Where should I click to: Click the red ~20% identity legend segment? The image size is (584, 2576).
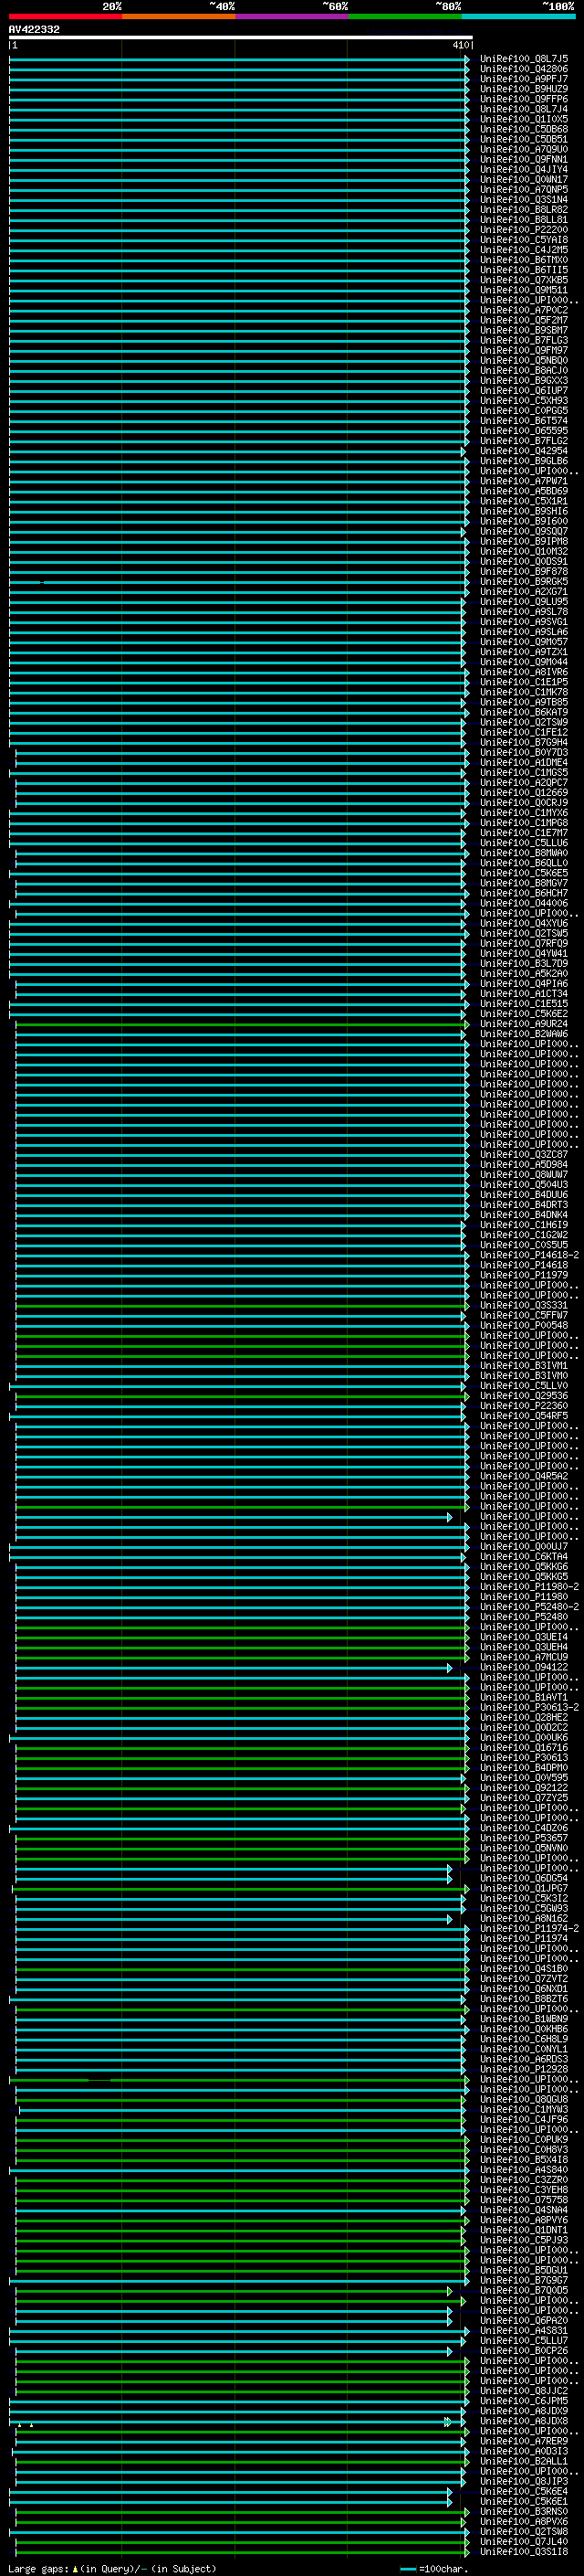[65, 16]
